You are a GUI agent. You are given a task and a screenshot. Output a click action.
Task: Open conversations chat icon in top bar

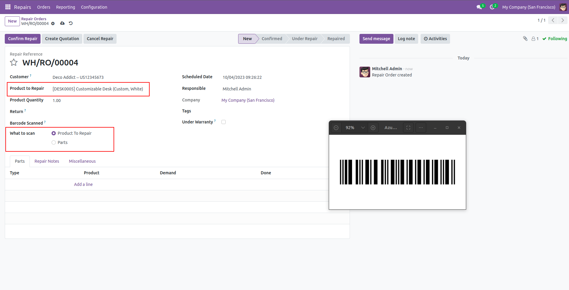pyautogui.click(x=479, y=7)
